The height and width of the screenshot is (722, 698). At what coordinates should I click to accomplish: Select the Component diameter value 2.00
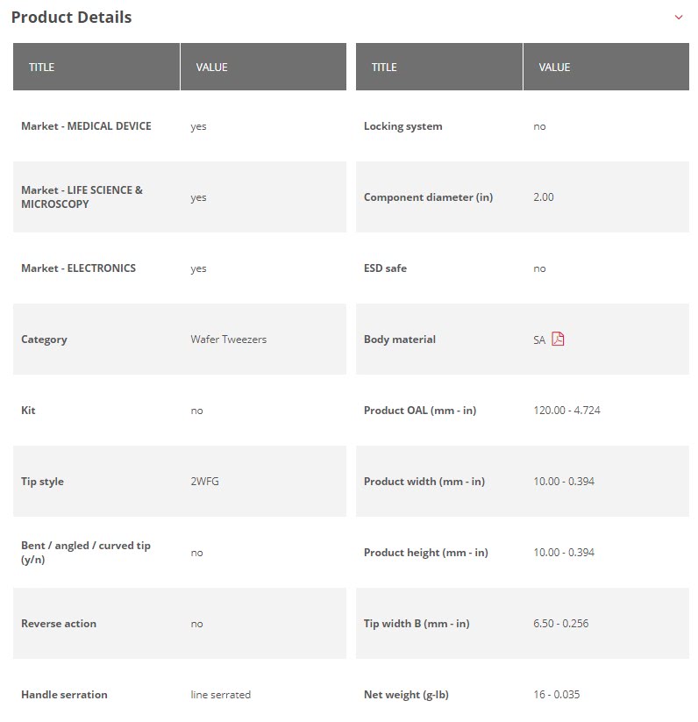544,197
